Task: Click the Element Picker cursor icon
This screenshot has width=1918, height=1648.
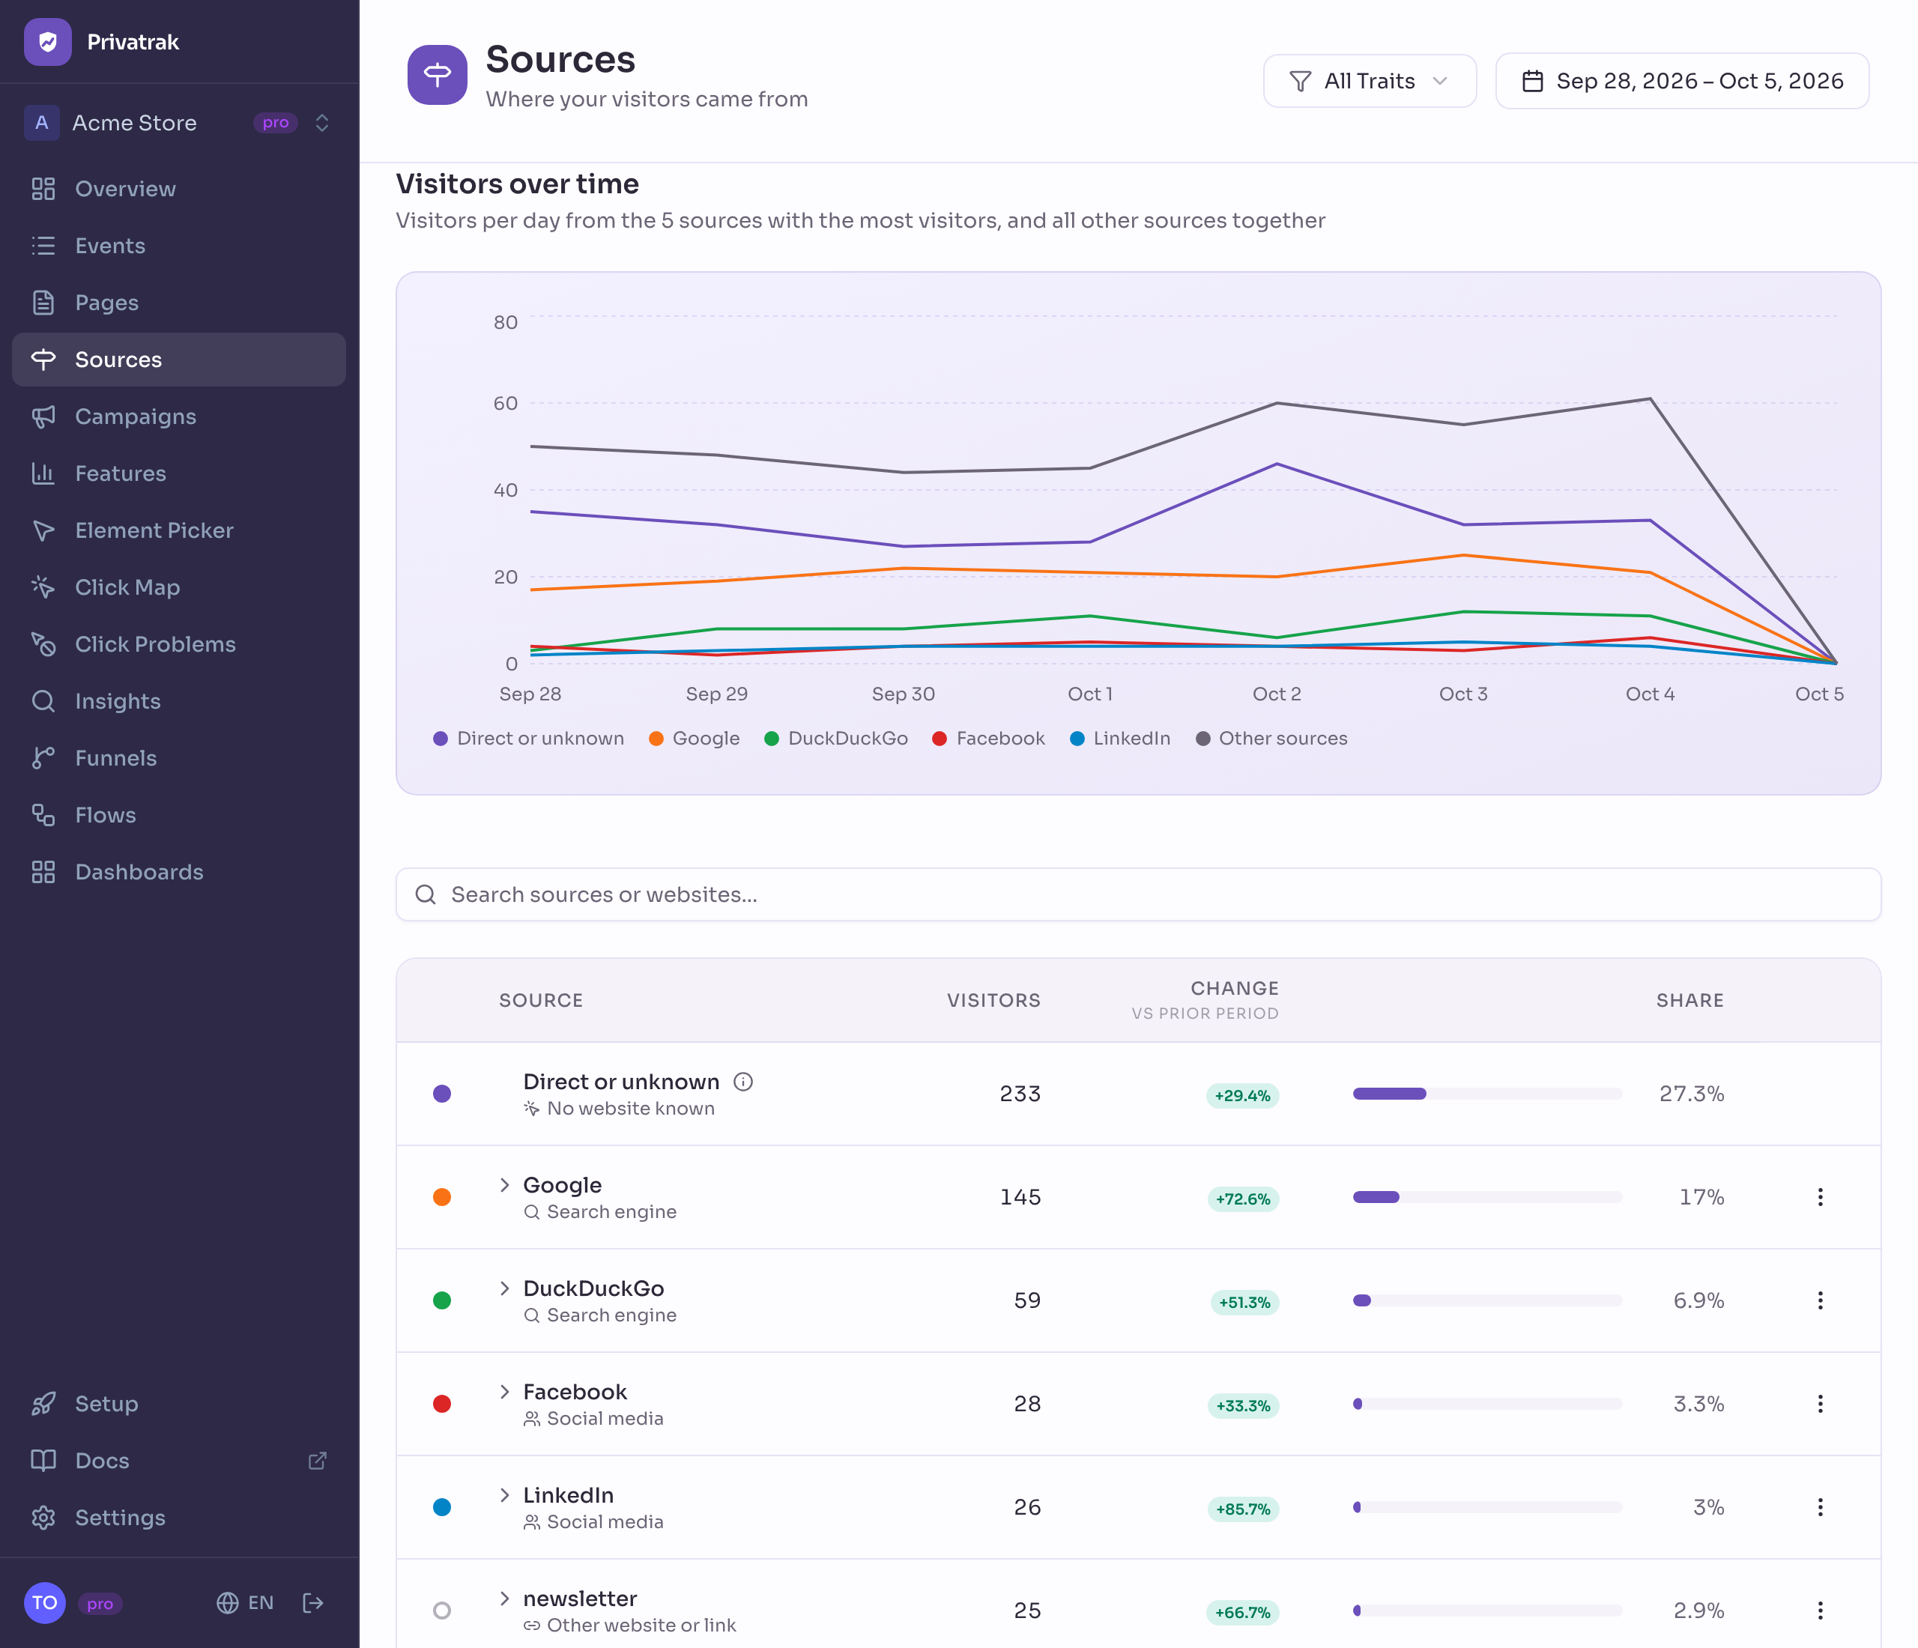Action: pos(43,530)
